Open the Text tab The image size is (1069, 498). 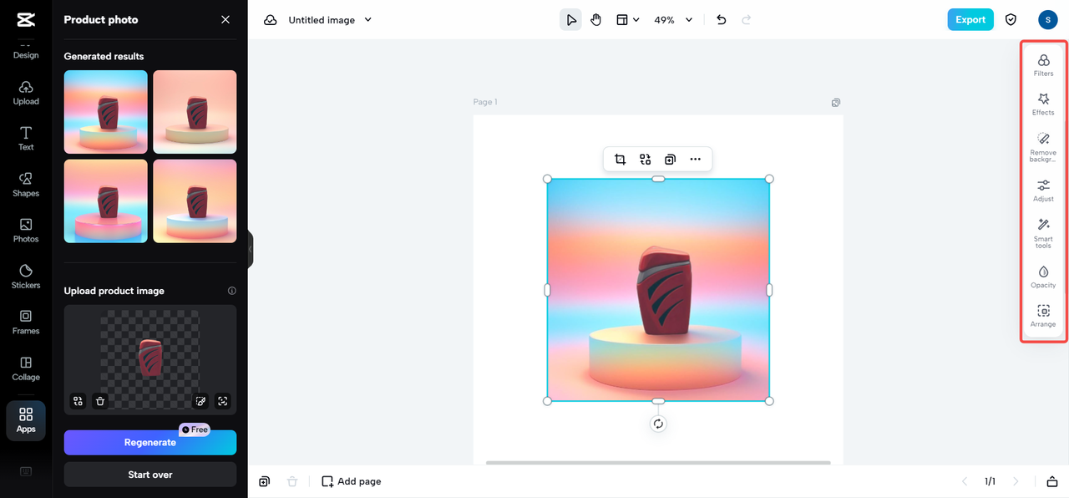pyautogui.click(x=26, y=139)
